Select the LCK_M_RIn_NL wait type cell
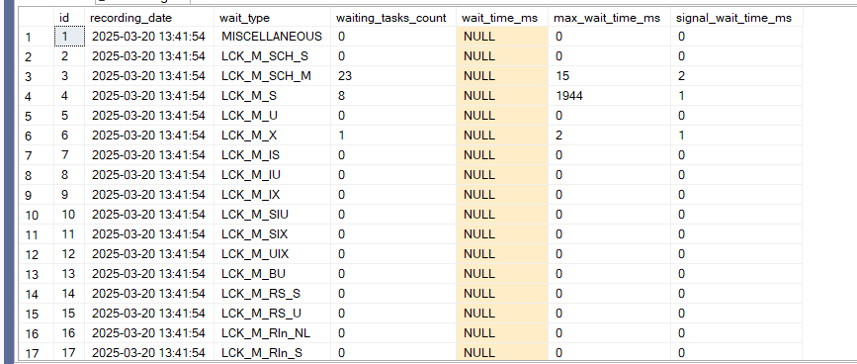The image size is (857, 364). 272,333
